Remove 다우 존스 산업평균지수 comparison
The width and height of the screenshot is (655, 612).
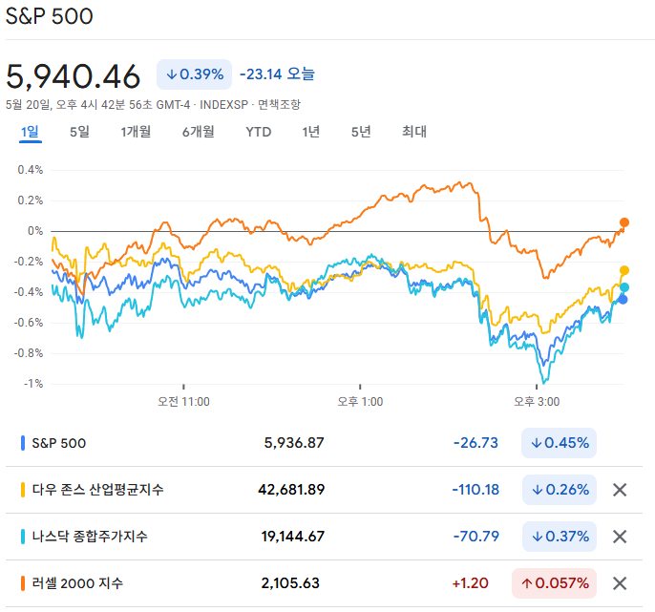click(x=620, y=490)
